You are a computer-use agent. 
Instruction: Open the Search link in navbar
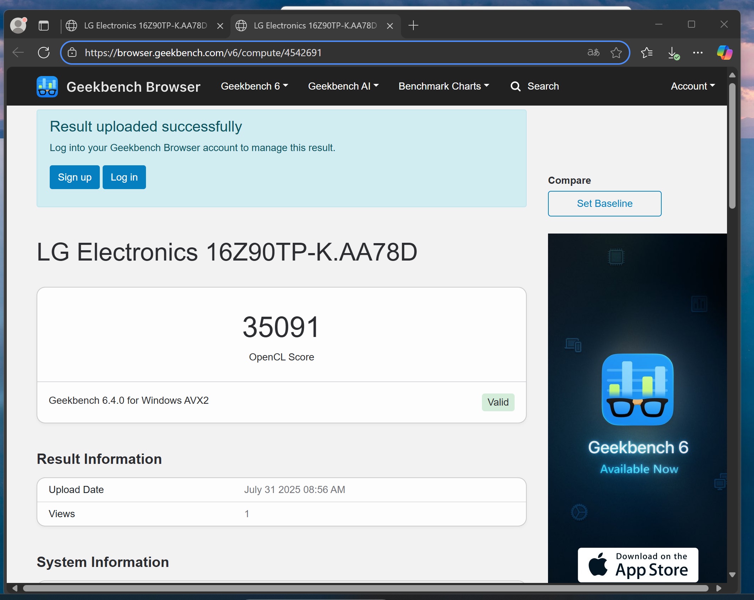coord(535,86)
